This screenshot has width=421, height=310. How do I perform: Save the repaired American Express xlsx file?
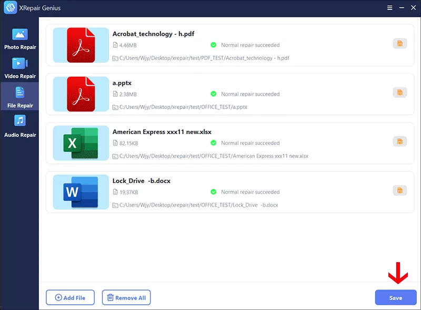coord(399,141)
